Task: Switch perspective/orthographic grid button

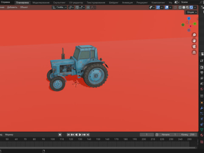Action: [194, 52]
